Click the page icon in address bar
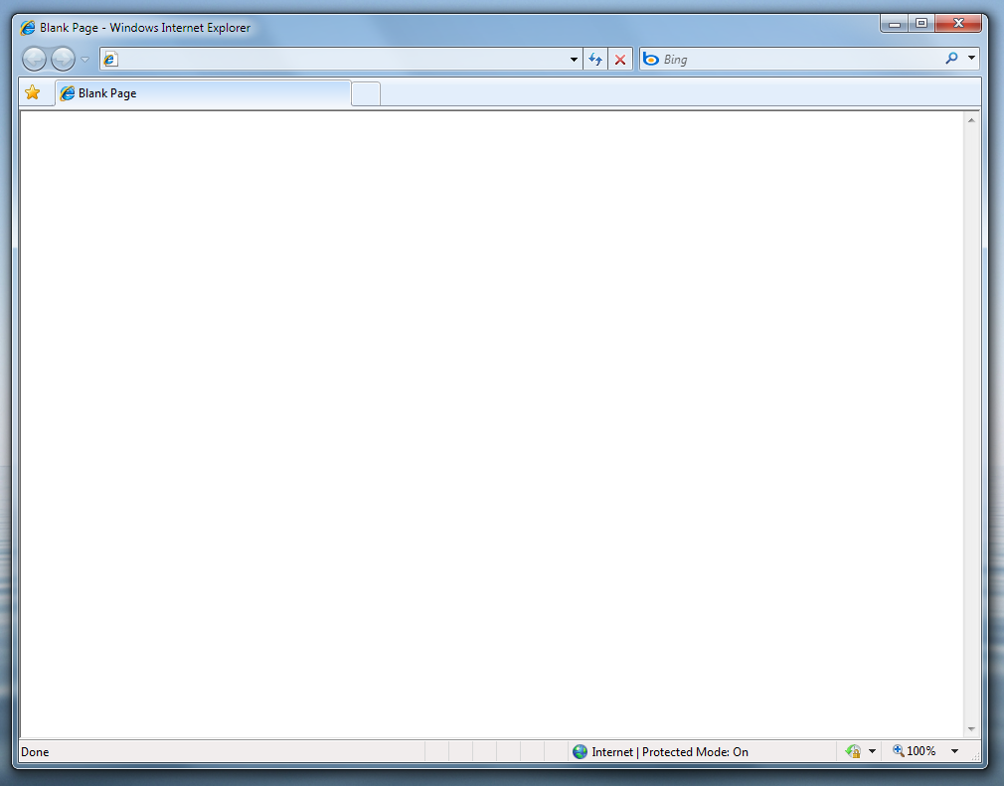This screenshot has width=1004, height=786. tap(110, 60)
